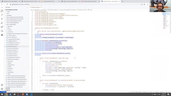Open the notifications bell in status bar
The width and height of the screenshot is (171, 96).
point(169,92)
